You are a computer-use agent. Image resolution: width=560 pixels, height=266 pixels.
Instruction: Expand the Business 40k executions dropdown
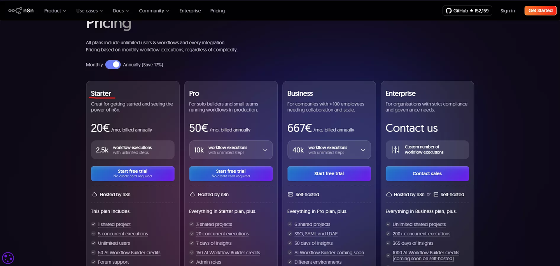click(363, 150)
